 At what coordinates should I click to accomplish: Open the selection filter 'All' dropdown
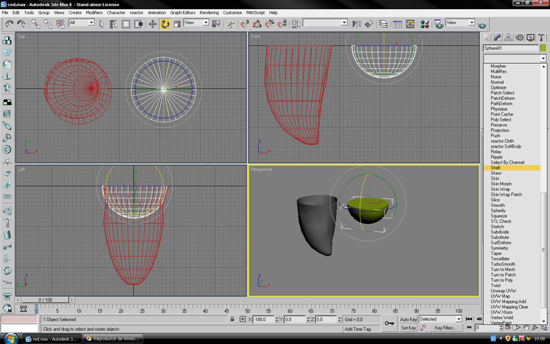point(81,23)
